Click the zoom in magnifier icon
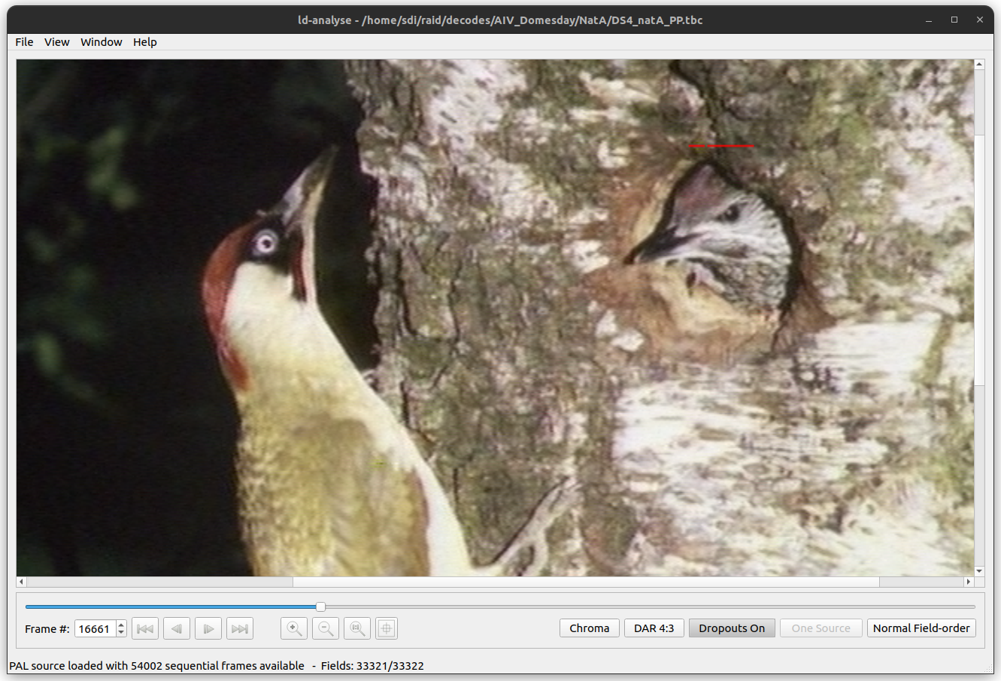Viewport: 1001px width, 681px height. click(x=294, y=628)
